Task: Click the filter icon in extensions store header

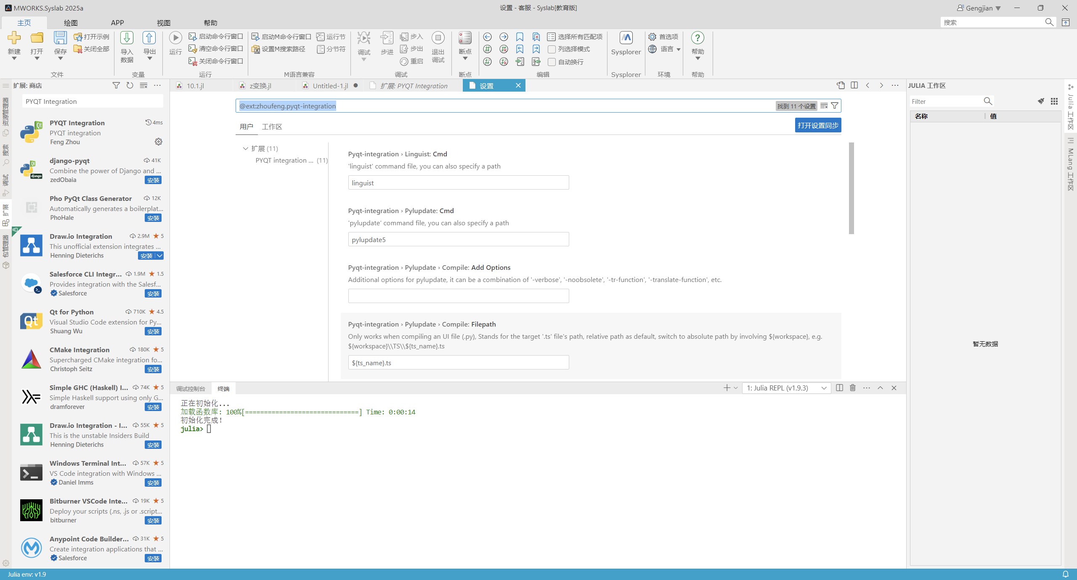Action: tap(116, 85)
